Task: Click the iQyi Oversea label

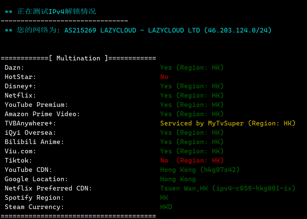Action: coord(30,133)
